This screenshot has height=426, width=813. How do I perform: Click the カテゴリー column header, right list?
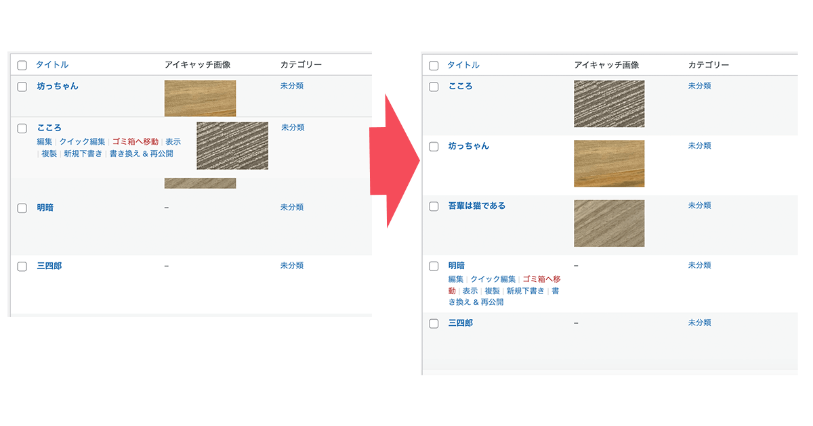tap(709, 65)
